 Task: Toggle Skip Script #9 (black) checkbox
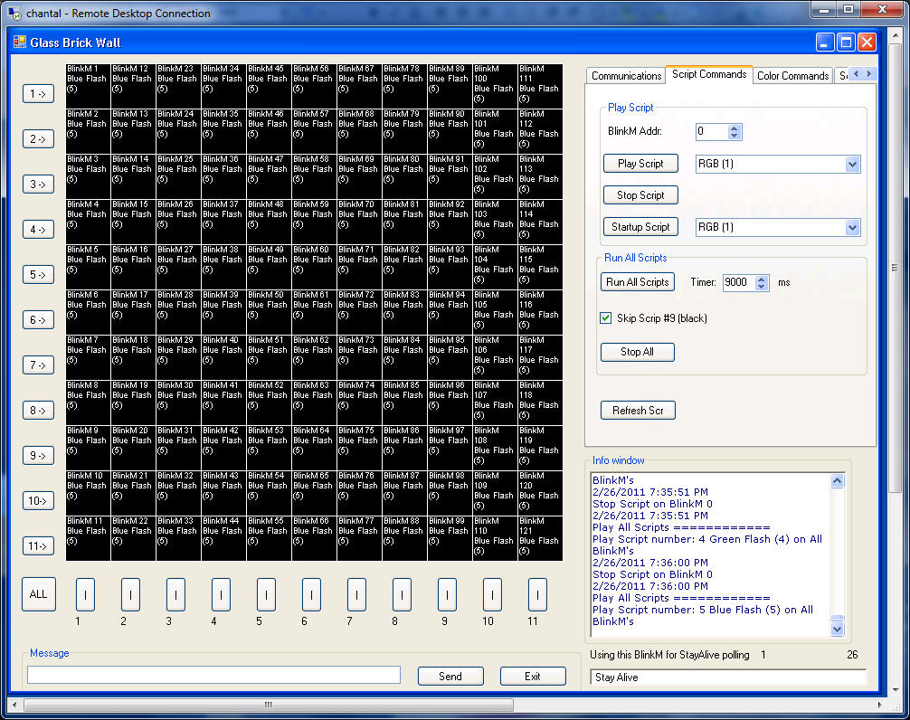point(606,318)
